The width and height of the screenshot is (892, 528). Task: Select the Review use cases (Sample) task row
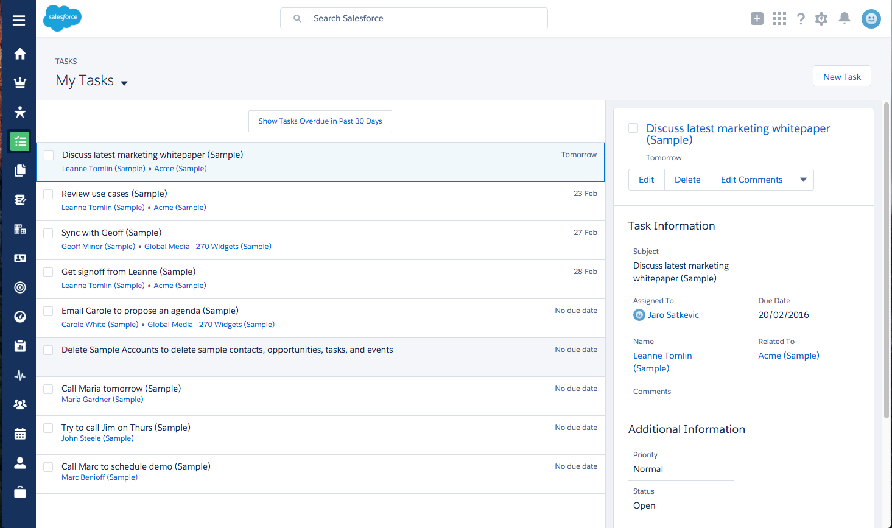[x=320, y=201]
